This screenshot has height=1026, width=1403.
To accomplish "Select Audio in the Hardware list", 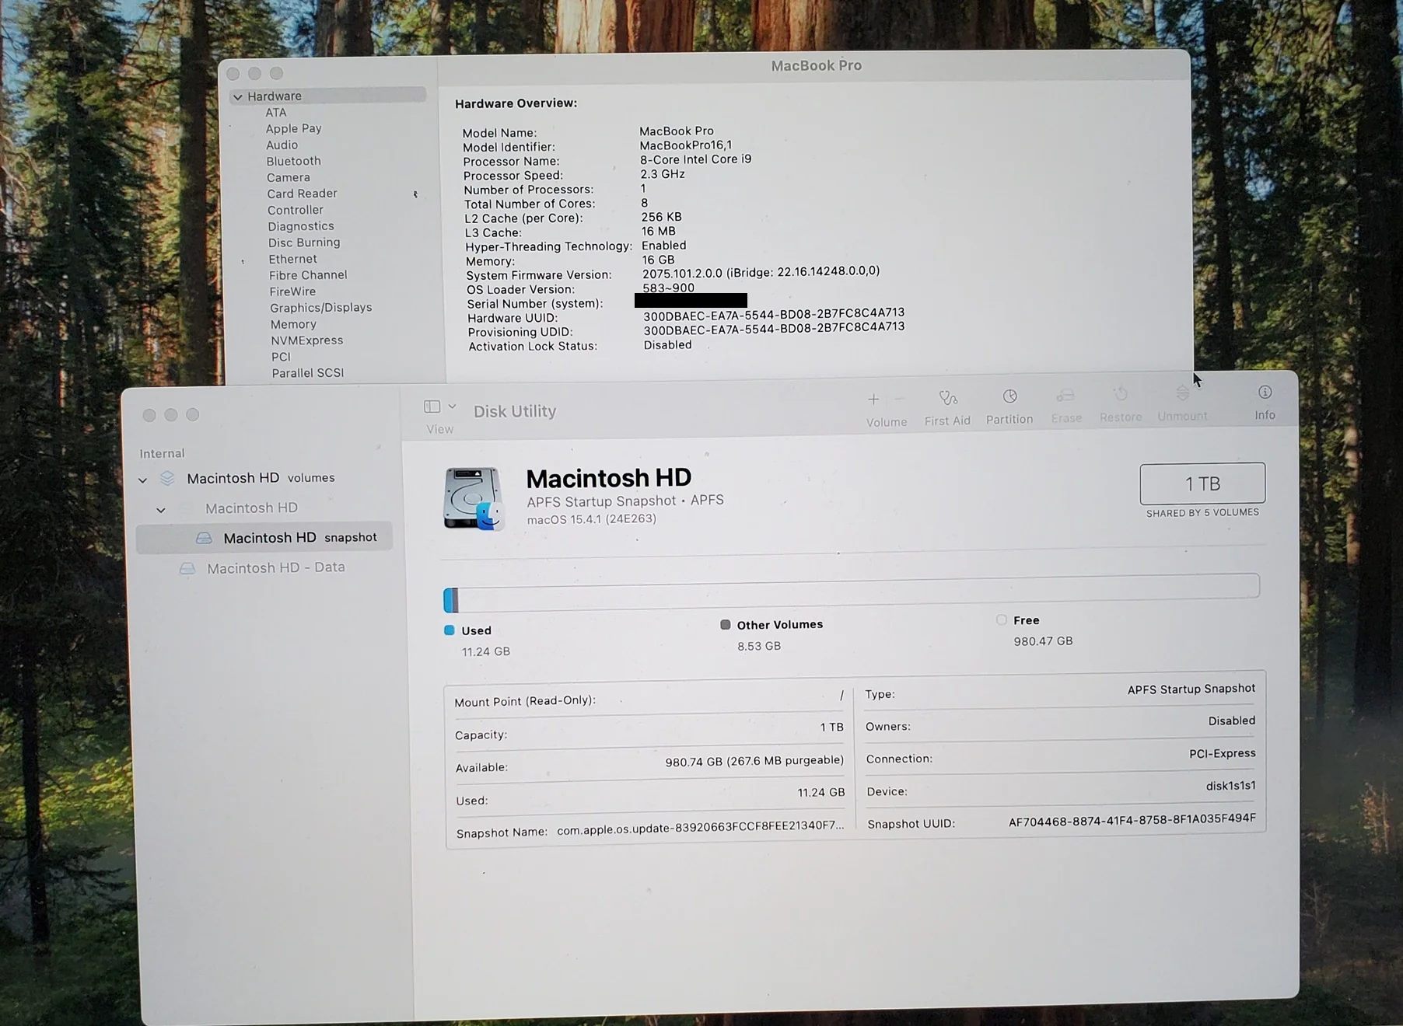I will [x=282, y=145].
